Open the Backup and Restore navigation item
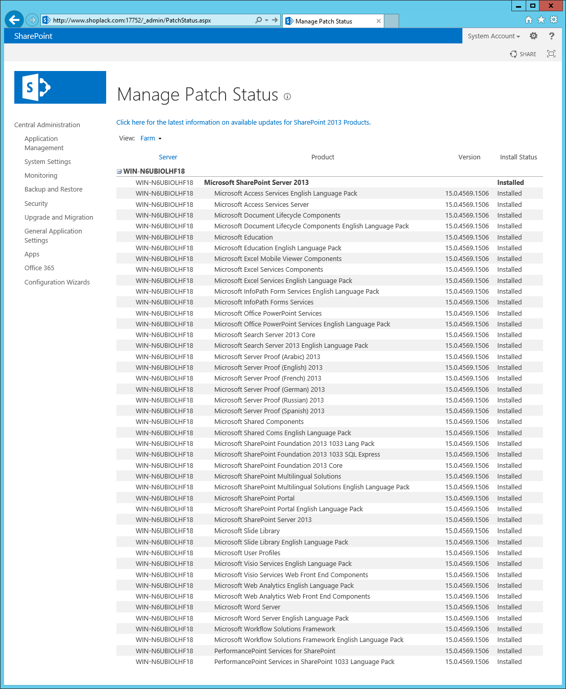The image size is (566, 689). [x=54, y=189]
